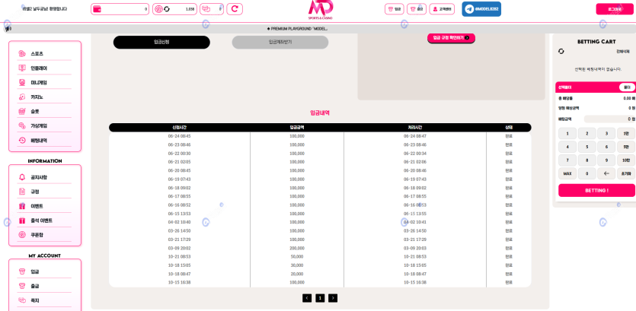Open the 출석 이벤트 gift icon

23,221
